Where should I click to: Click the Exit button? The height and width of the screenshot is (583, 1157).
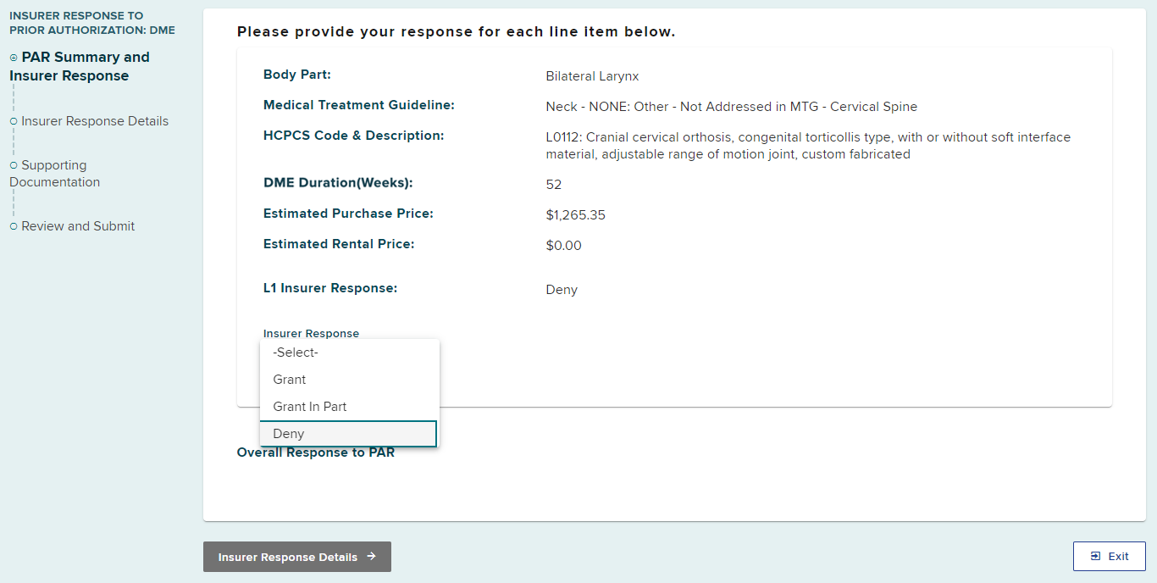click(1109, 557)
